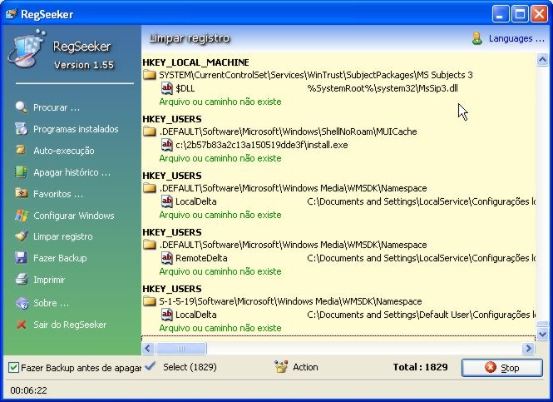This screenshot has width=553, height=402.
Task: Open the Action menu
Action: [x=305, y=367]
